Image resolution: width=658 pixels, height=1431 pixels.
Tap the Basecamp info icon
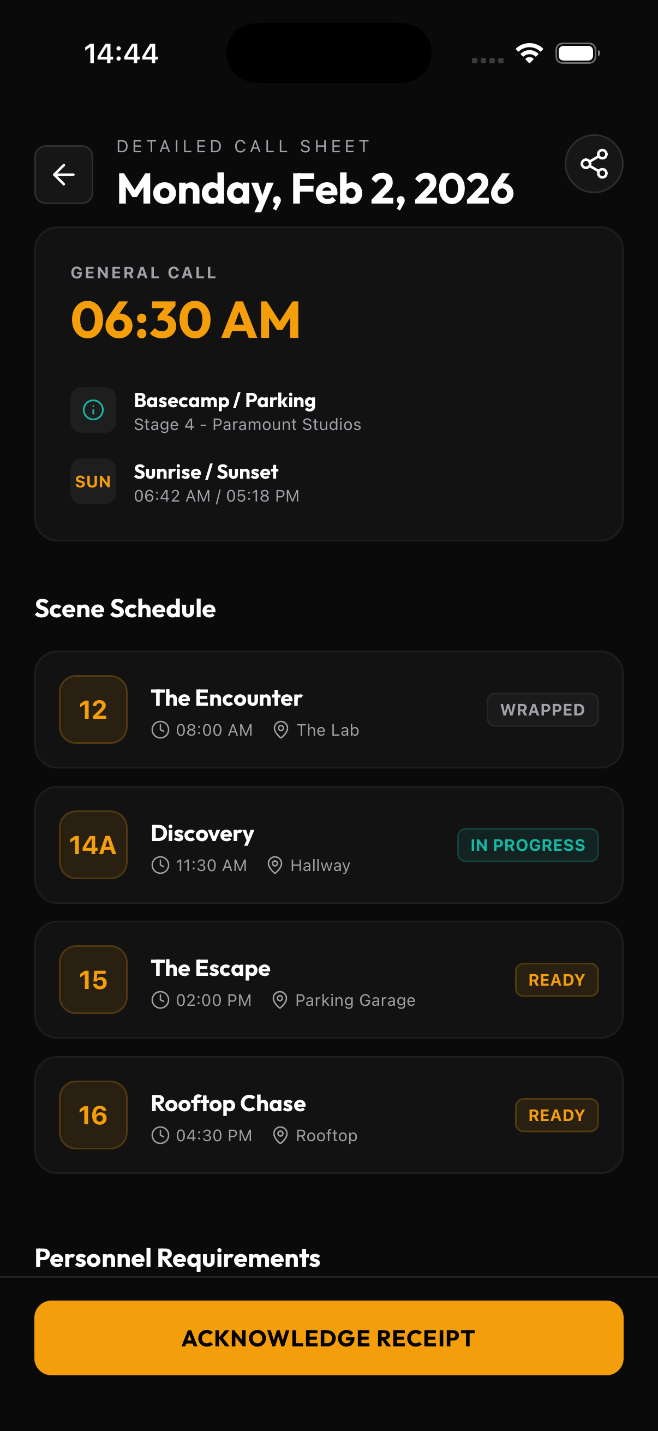coord(93,410)
